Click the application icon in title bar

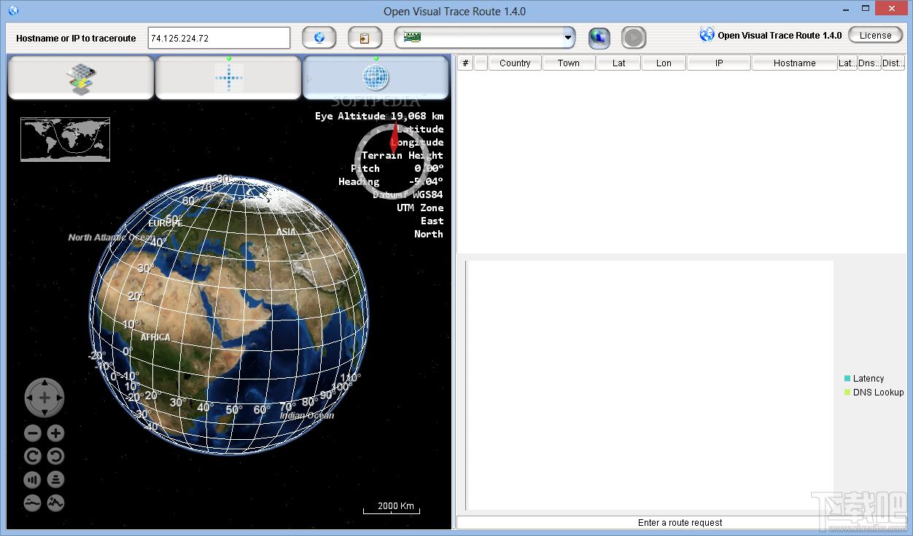(x=13, y=11)
